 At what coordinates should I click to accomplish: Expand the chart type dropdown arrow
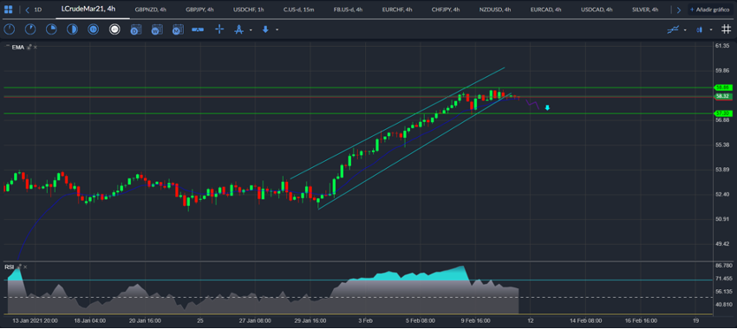click(x=711, y=30)
